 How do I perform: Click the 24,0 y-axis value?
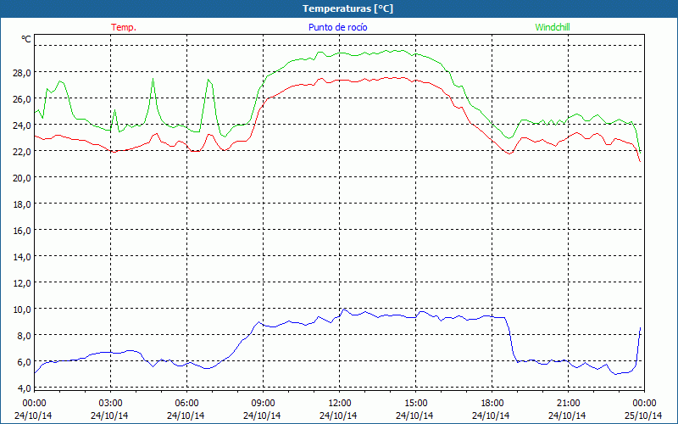click(x=21, y=126)
